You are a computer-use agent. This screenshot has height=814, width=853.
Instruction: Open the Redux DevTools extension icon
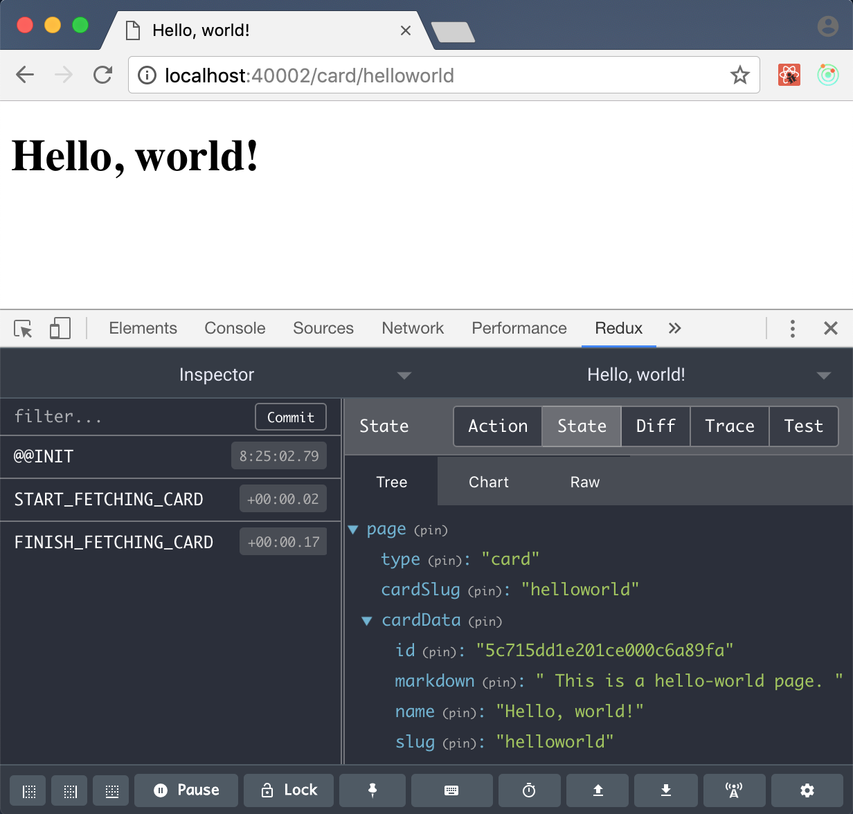point(828,75)
